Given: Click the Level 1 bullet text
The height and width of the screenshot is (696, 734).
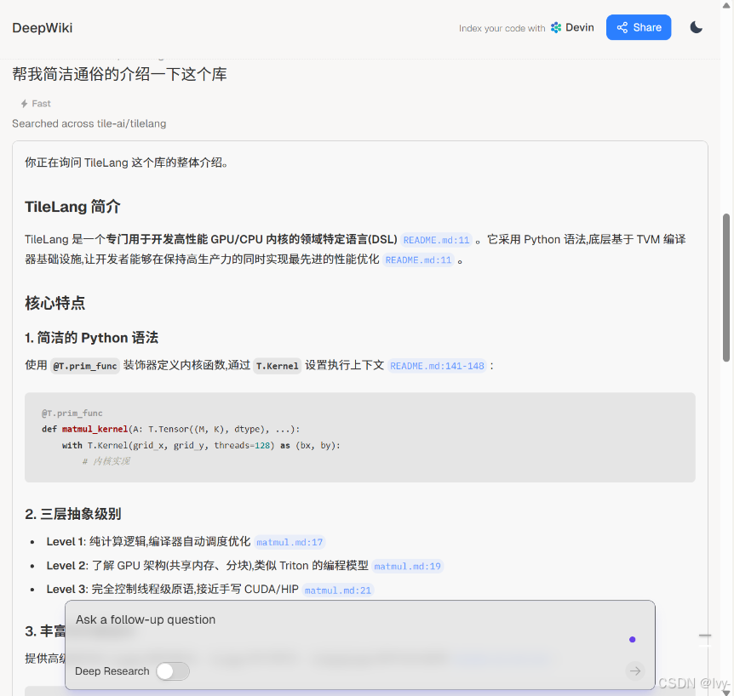Looking at the screenshot, I should pyautogui.click(x=148, y=542).
